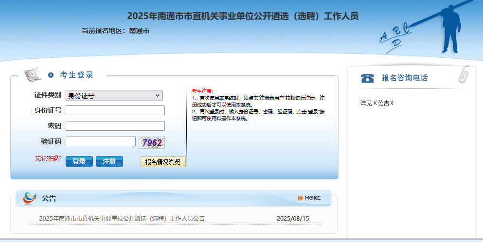
Task: Click the computer icon beside 考生登录
Action: pos(33,74)
